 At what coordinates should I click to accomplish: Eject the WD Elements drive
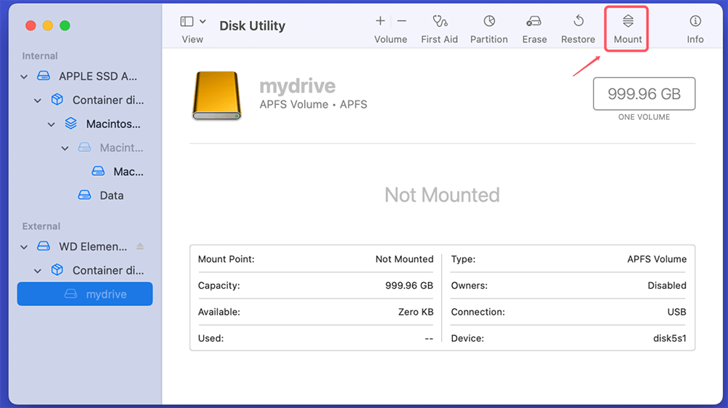point(141,247)
